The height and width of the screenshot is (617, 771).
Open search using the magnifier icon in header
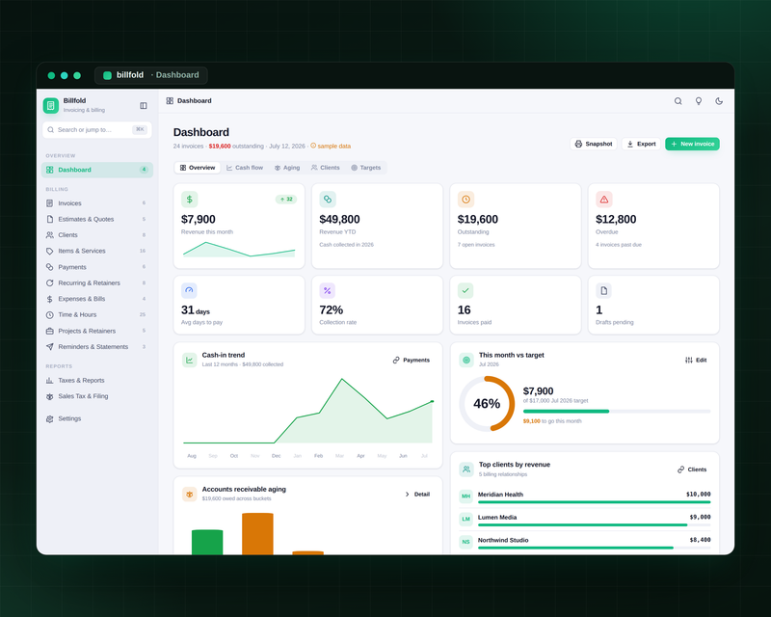point(678,101)
